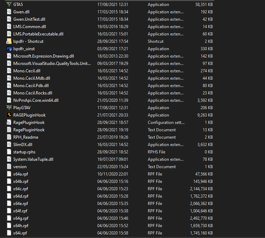The width and height of the screenshot is (265, 238).
Task: Click the startup.rphs file icon
Action: 9,152
